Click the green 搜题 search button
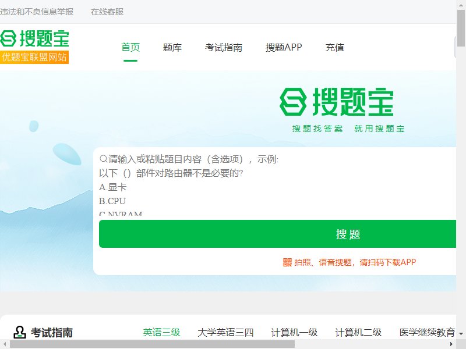 pyautogui.click(x=278, y=234)
